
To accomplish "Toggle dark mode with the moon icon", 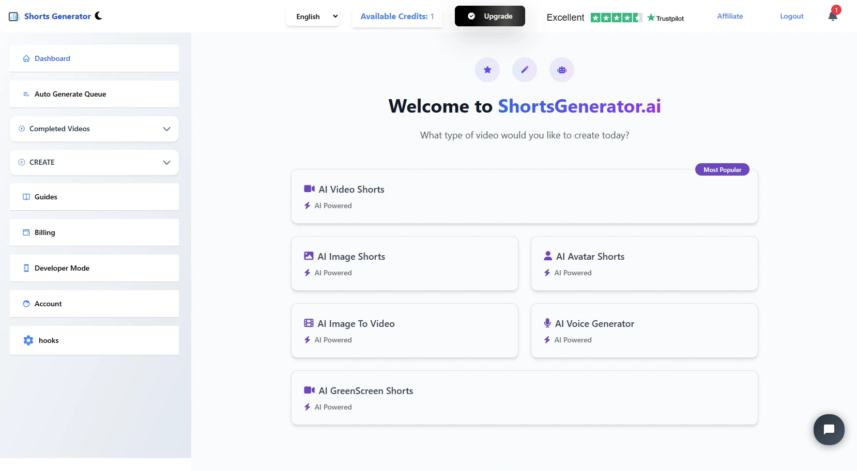I will tap(98, 16).
